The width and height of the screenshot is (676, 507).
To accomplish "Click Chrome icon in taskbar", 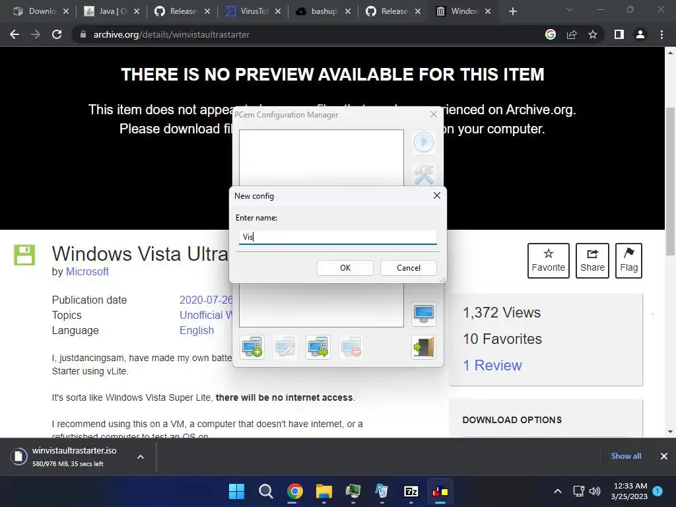I will (295, 491).
